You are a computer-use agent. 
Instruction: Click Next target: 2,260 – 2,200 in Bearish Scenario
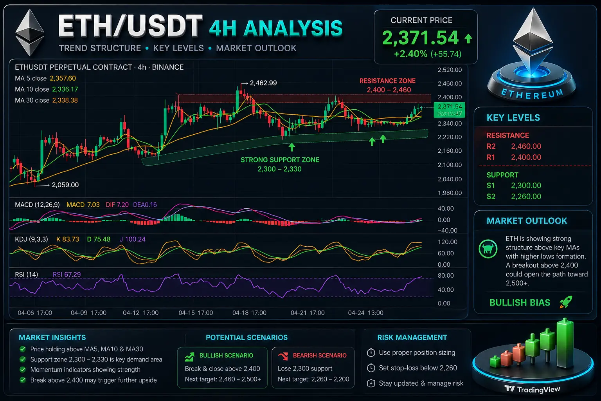[313, 379]
